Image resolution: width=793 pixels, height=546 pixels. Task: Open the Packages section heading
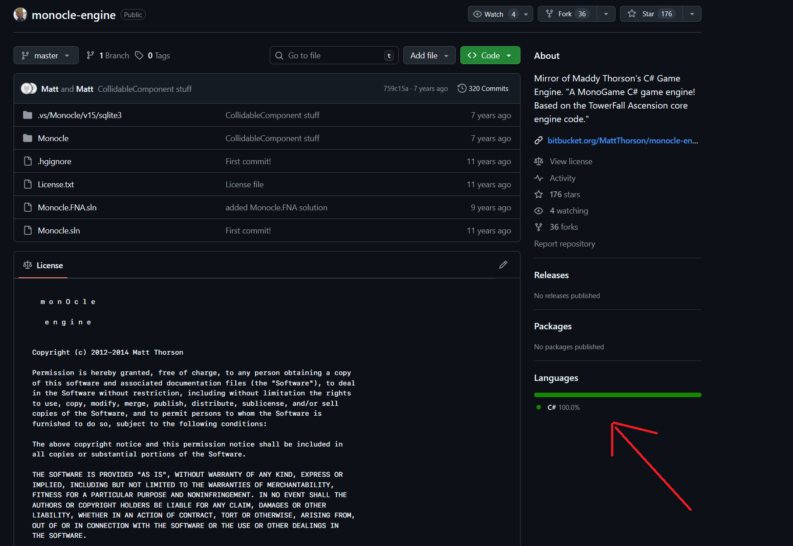[553, 326]
